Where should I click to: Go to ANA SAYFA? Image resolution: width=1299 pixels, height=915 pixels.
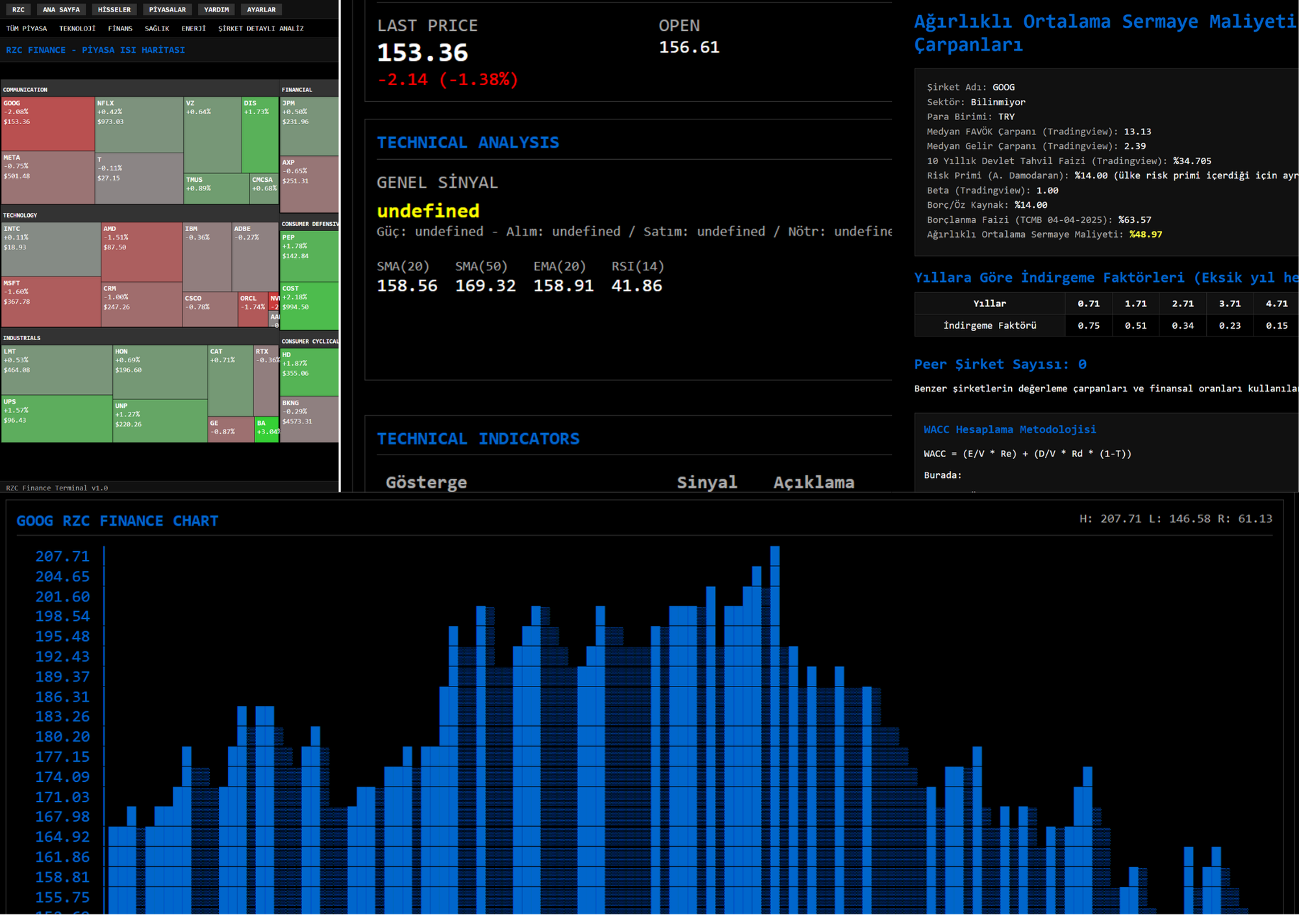pyautogui.click(x=61, y=10)
